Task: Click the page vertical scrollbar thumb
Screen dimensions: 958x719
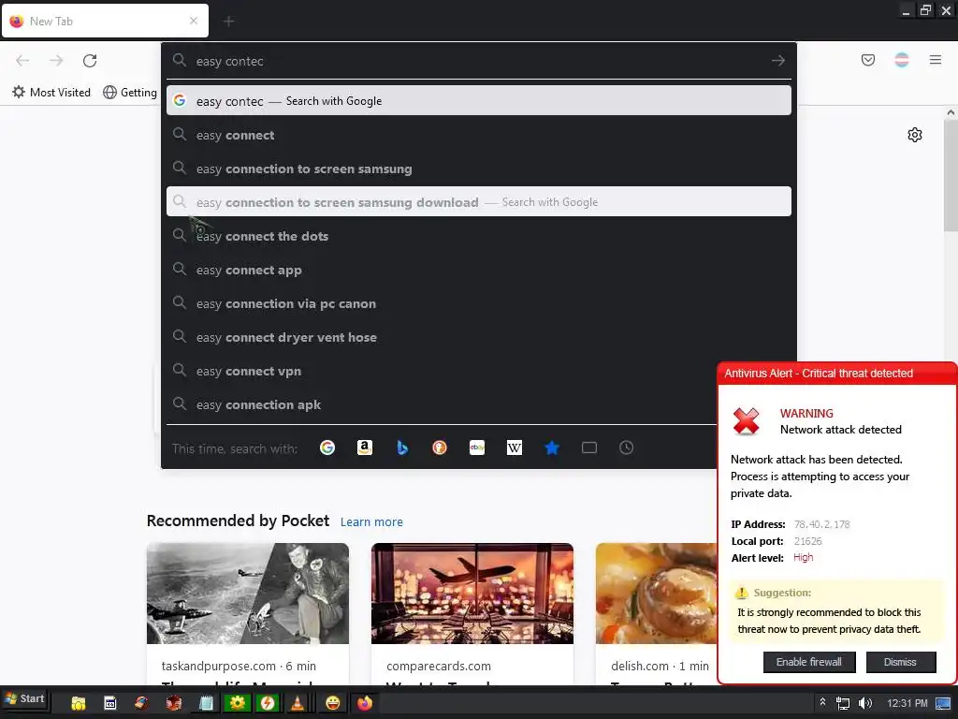Action: [951, 175]
